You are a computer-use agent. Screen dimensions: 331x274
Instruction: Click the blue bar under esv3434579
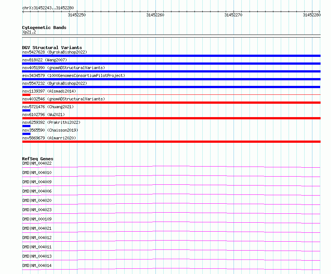171,79
